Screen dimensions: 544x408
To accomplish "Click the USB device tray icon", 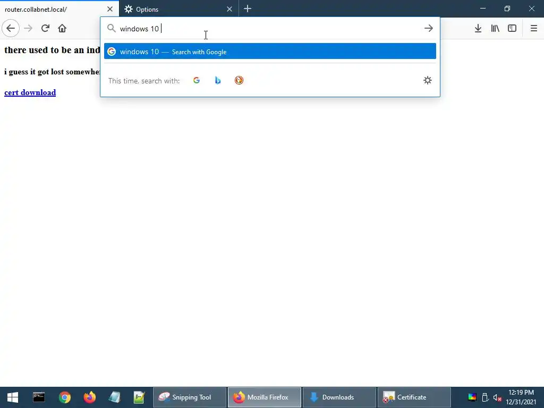I will [x=485, y=397].
